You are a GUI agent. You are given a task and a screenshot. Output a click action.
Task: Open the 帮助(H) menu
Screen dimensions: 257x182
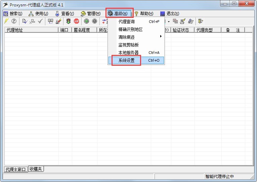(144, 13)
